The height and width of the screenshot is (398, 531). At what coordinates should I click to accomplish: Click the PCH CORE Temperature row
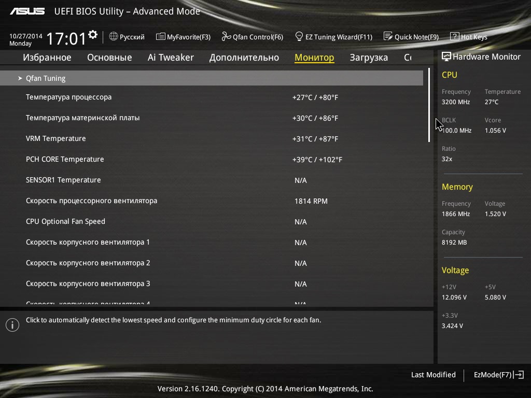(x=212, y=160)
